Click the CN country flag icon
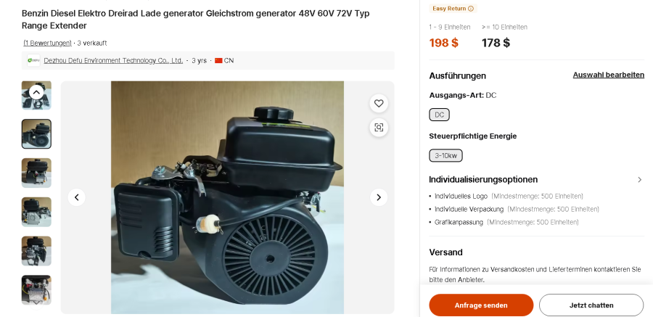Image resolution: width=653 pixels, height=317 pixels. tap(218, 60)
